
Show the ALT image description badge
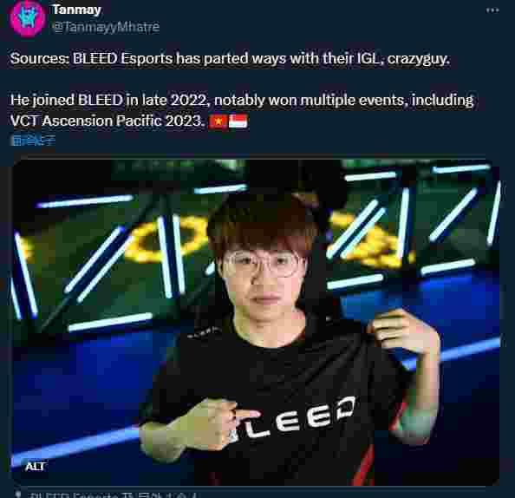(x=36, y=466)
